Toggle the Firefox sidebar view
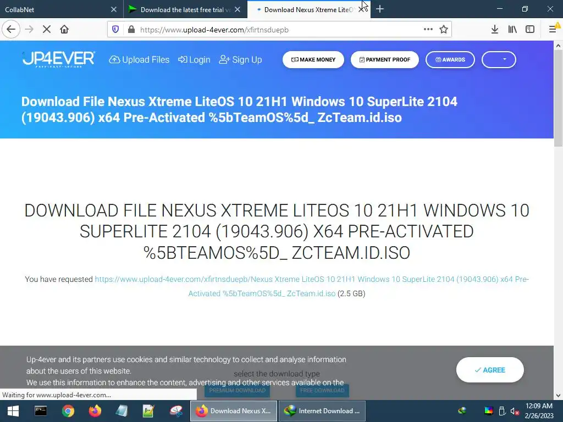The height and width of the screenshot is (422, 563). tap(530, 30)
